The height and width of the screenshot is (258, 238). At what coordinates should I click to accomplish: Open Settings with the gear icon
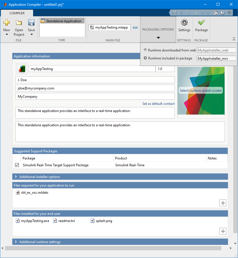click(184, 23)
